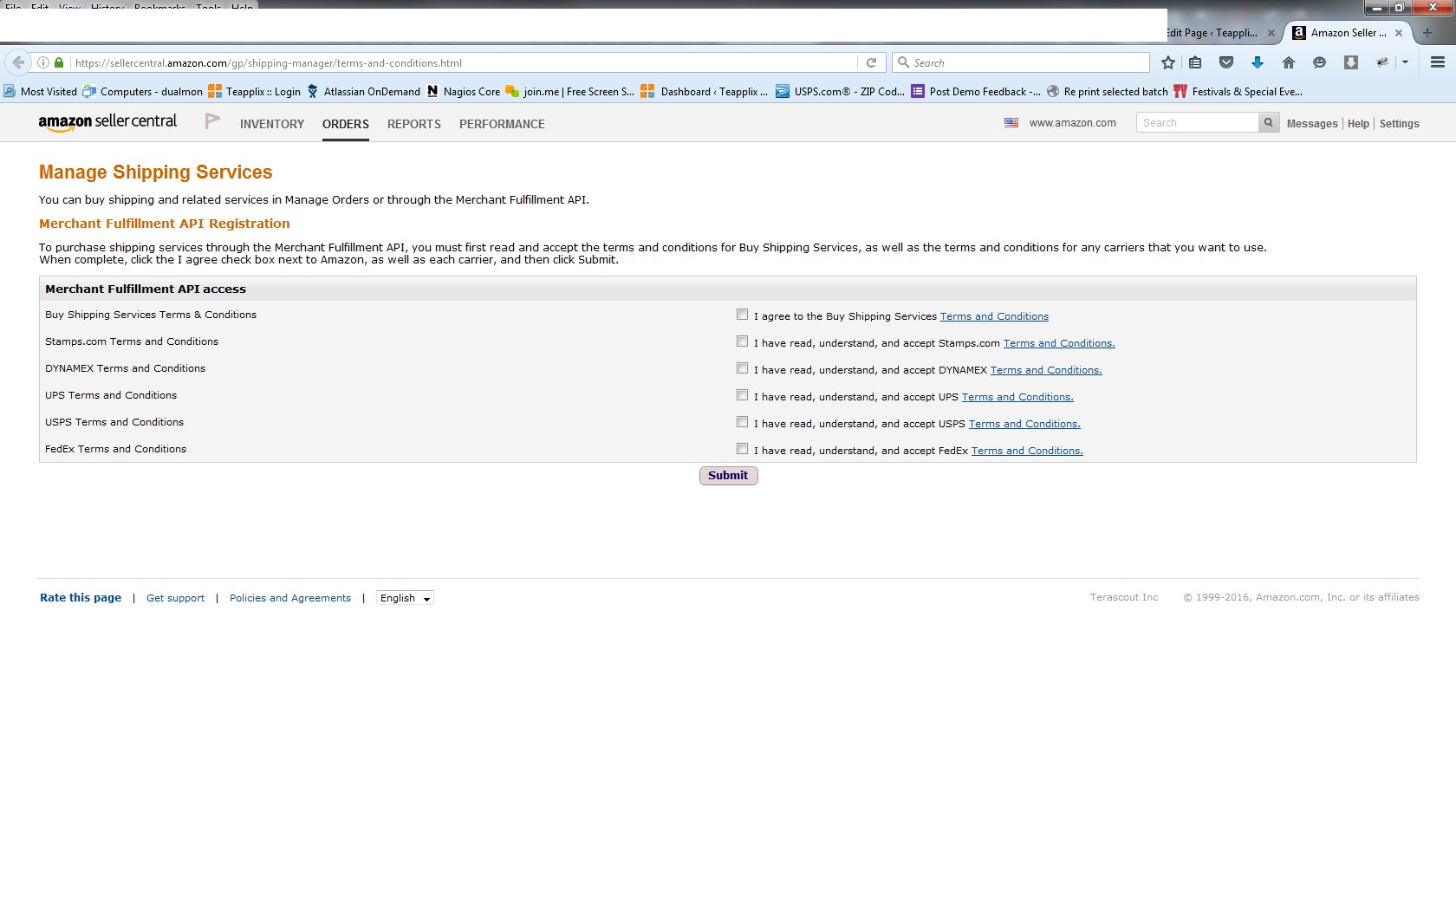The height and width of the screenshot is (910, 1456).
Task: Open the Messages link in header
Action: point(1312,124)
